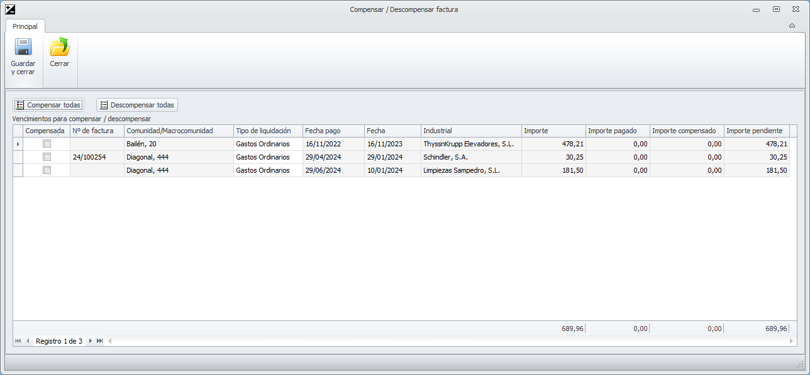Select fecha 10/01/2024 cell
Viewport: 810px width, 375px height.
point(392,170)
